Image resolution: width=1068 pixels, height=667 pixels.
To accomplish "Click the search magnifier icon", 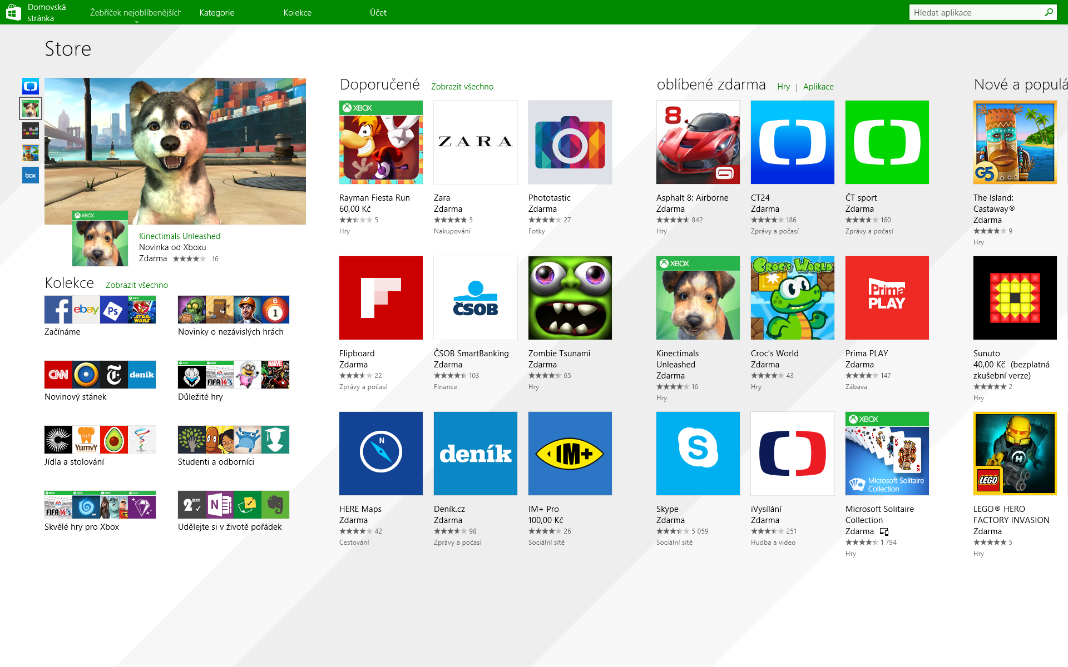I will (x=1049, y=12).
